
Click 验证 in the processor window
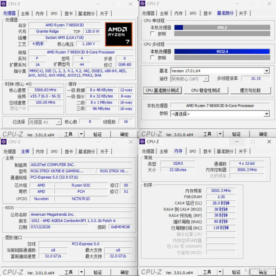pyautogui.click(x=97, y=134)
